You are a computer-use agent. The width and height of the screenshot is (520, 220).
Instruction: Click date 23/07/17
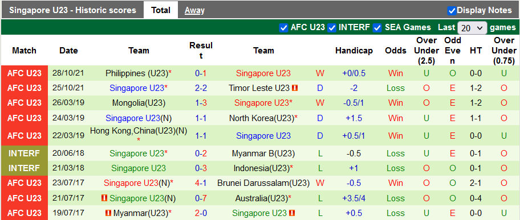(68, 183)
